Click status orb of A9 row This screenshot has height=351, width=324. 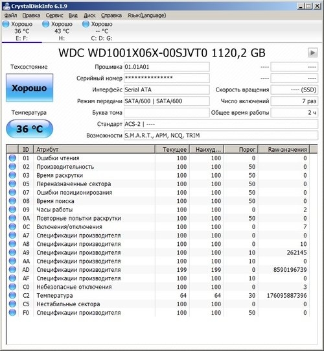(x=12, y=252)
